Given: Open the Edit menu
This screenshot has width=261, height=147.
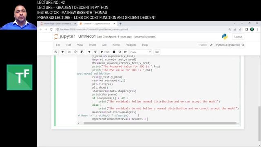Looking at the screenshot, I should point(69,45).
